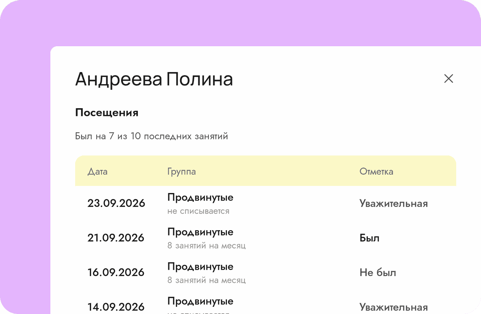The image size is (481, 314).
Task: Click the Был mark for 21.09.2026
Action: pos(369,238)
